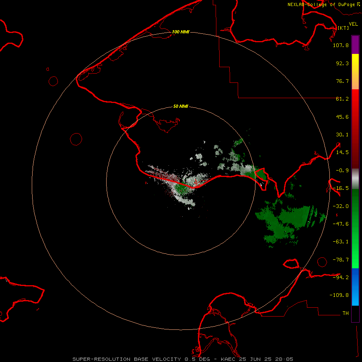Viewport: 362px width, 362px height.
Task: Click the -0.9 scale value
Action: pos(342,171)
